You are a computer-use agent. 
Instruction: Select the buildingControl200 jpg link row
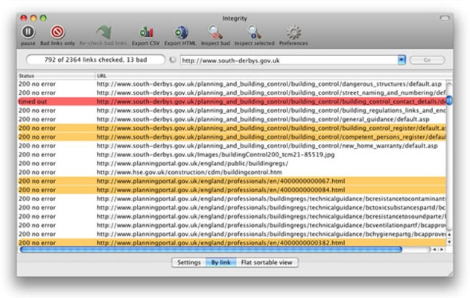coord(223,155)
